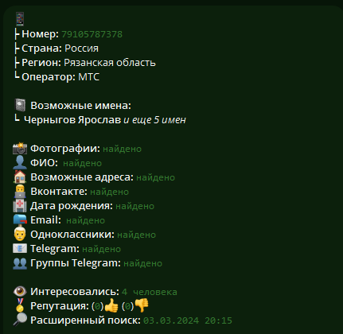Image resolution: width=343 pixels, height=334 pixels.
Task: Click the person silhouette icon by ФИО
Action: click(20, 163)
